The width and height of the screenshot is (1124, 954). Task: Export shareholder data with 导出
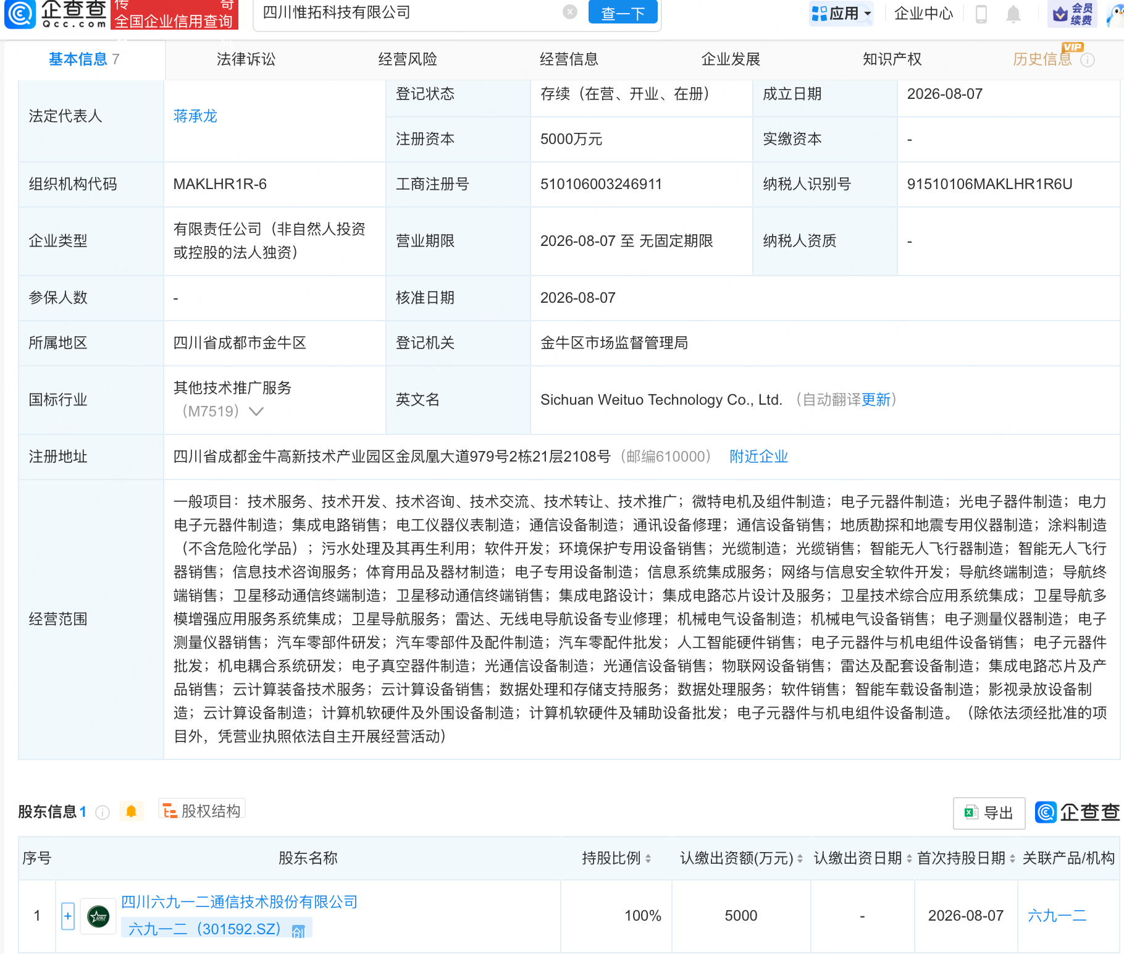[x=989, y=813]
